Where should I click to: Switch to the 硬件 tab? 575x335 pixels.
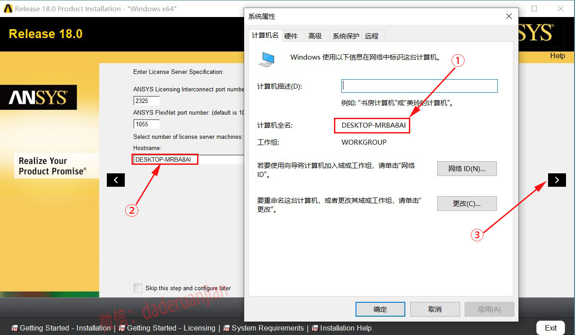291,36
